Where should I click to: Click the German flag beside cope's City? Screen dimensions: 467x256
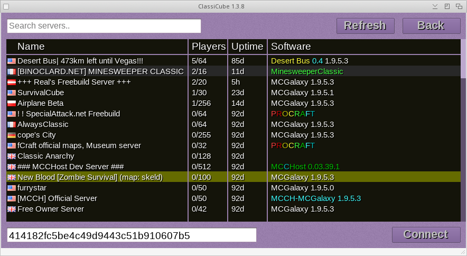[12, 135]
